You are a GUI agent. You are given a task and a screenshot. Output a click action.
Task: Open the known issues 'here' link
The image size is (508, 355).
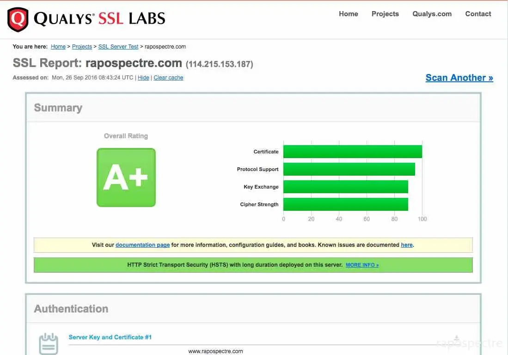pyautogui.click(x=407, y=245)
